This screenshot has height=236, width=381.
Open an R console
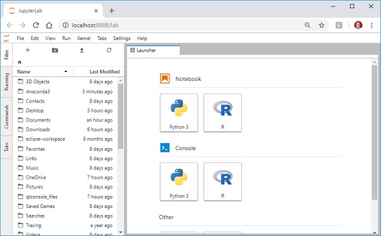[223, 182]
